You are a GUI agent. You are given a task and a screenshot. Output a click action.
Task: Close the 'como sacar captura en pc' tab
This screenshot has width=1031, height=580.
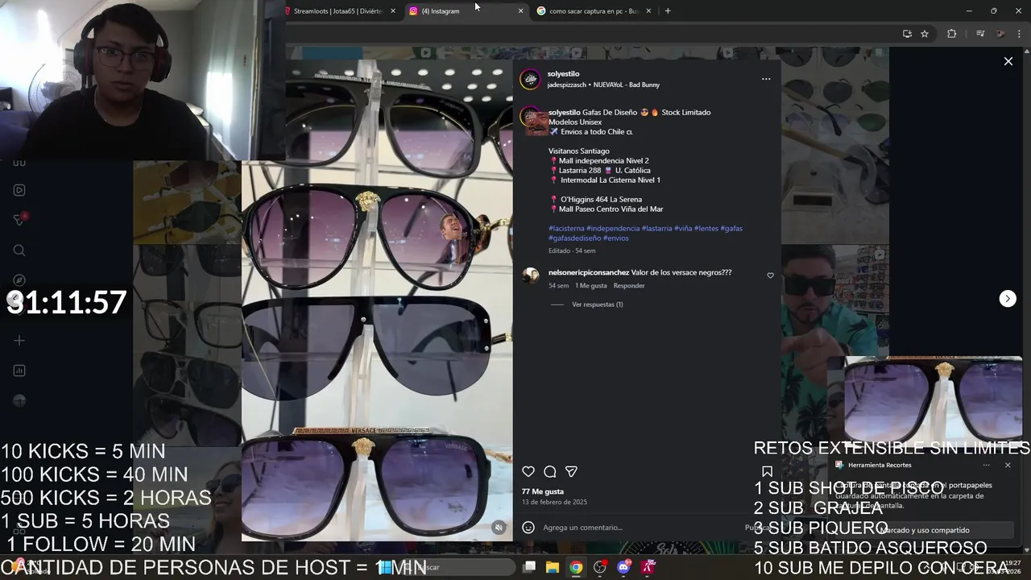click(x=648, y=11)
